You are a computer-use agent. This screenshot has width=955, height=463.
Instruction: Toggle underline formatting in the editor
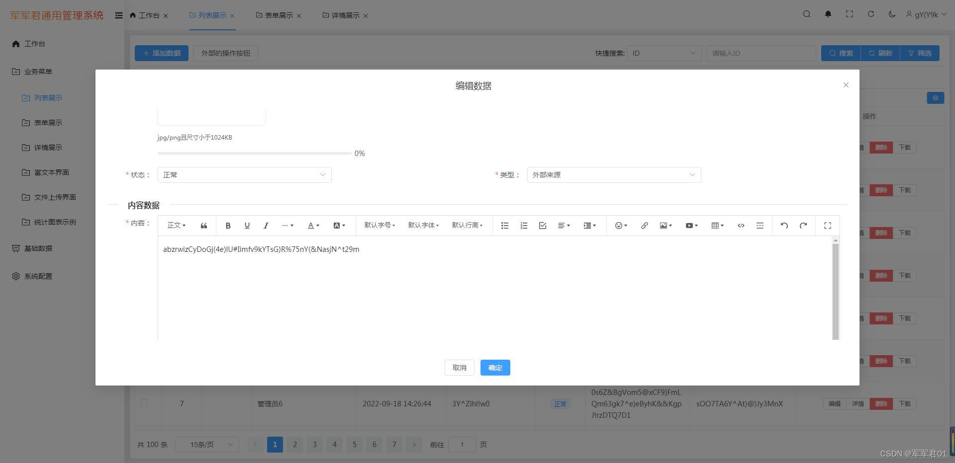pos(247,226)
